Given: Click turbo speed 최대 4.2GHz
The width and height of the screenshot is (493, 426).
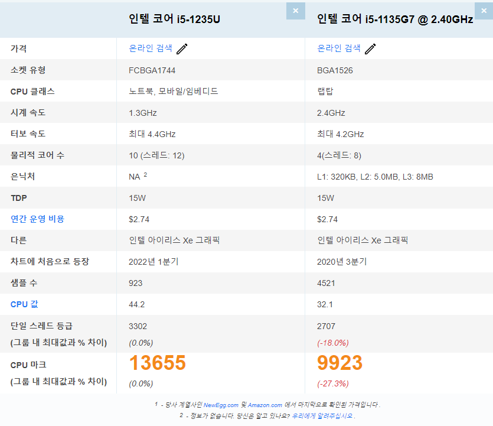Looking at the screenshot, I should point(341,134).
